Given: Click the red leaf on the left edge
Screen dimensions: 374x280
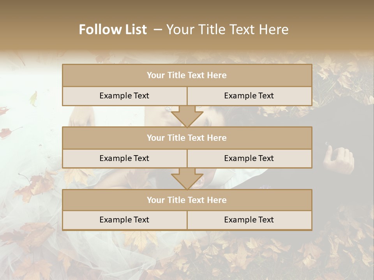Looking at the screenshot, I should point(5,133).
